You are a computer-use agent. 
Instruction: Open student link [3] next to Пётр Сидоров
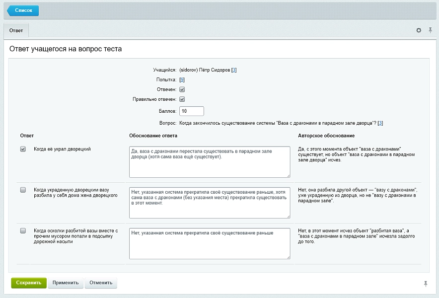(x=234, y=70)
